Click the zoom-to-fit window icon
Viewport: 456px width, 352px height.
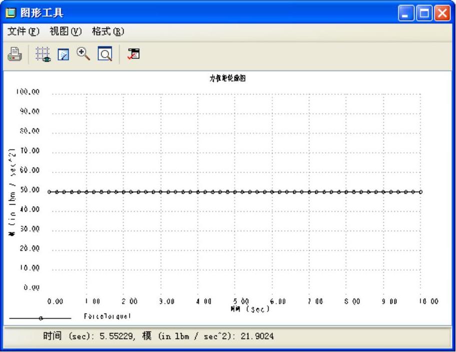[105, 54]
